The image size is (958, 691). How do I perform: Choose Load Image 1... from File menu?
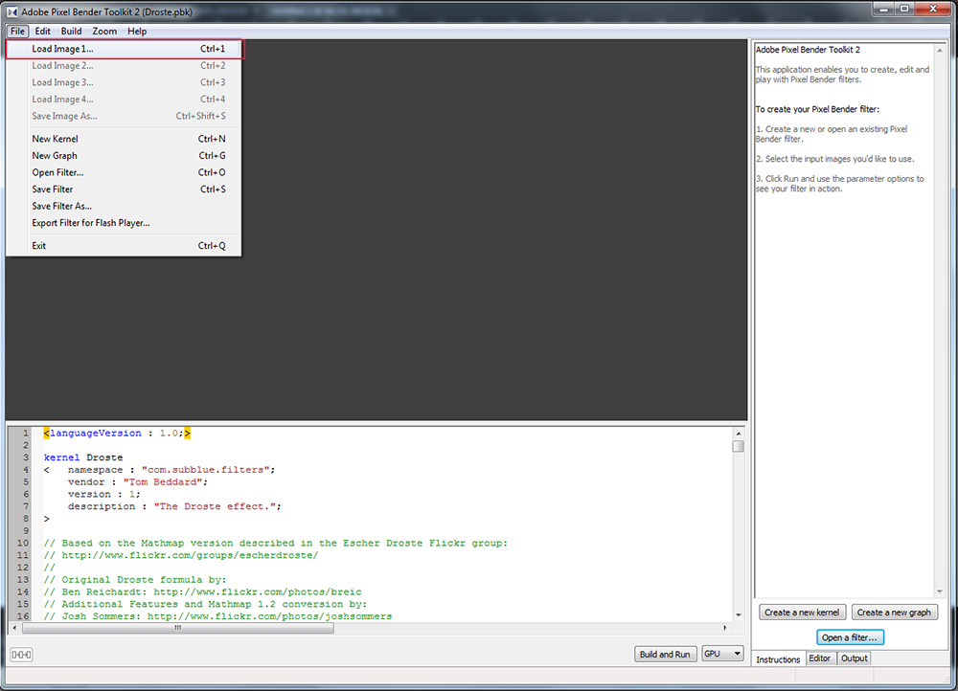click(124, 49)
